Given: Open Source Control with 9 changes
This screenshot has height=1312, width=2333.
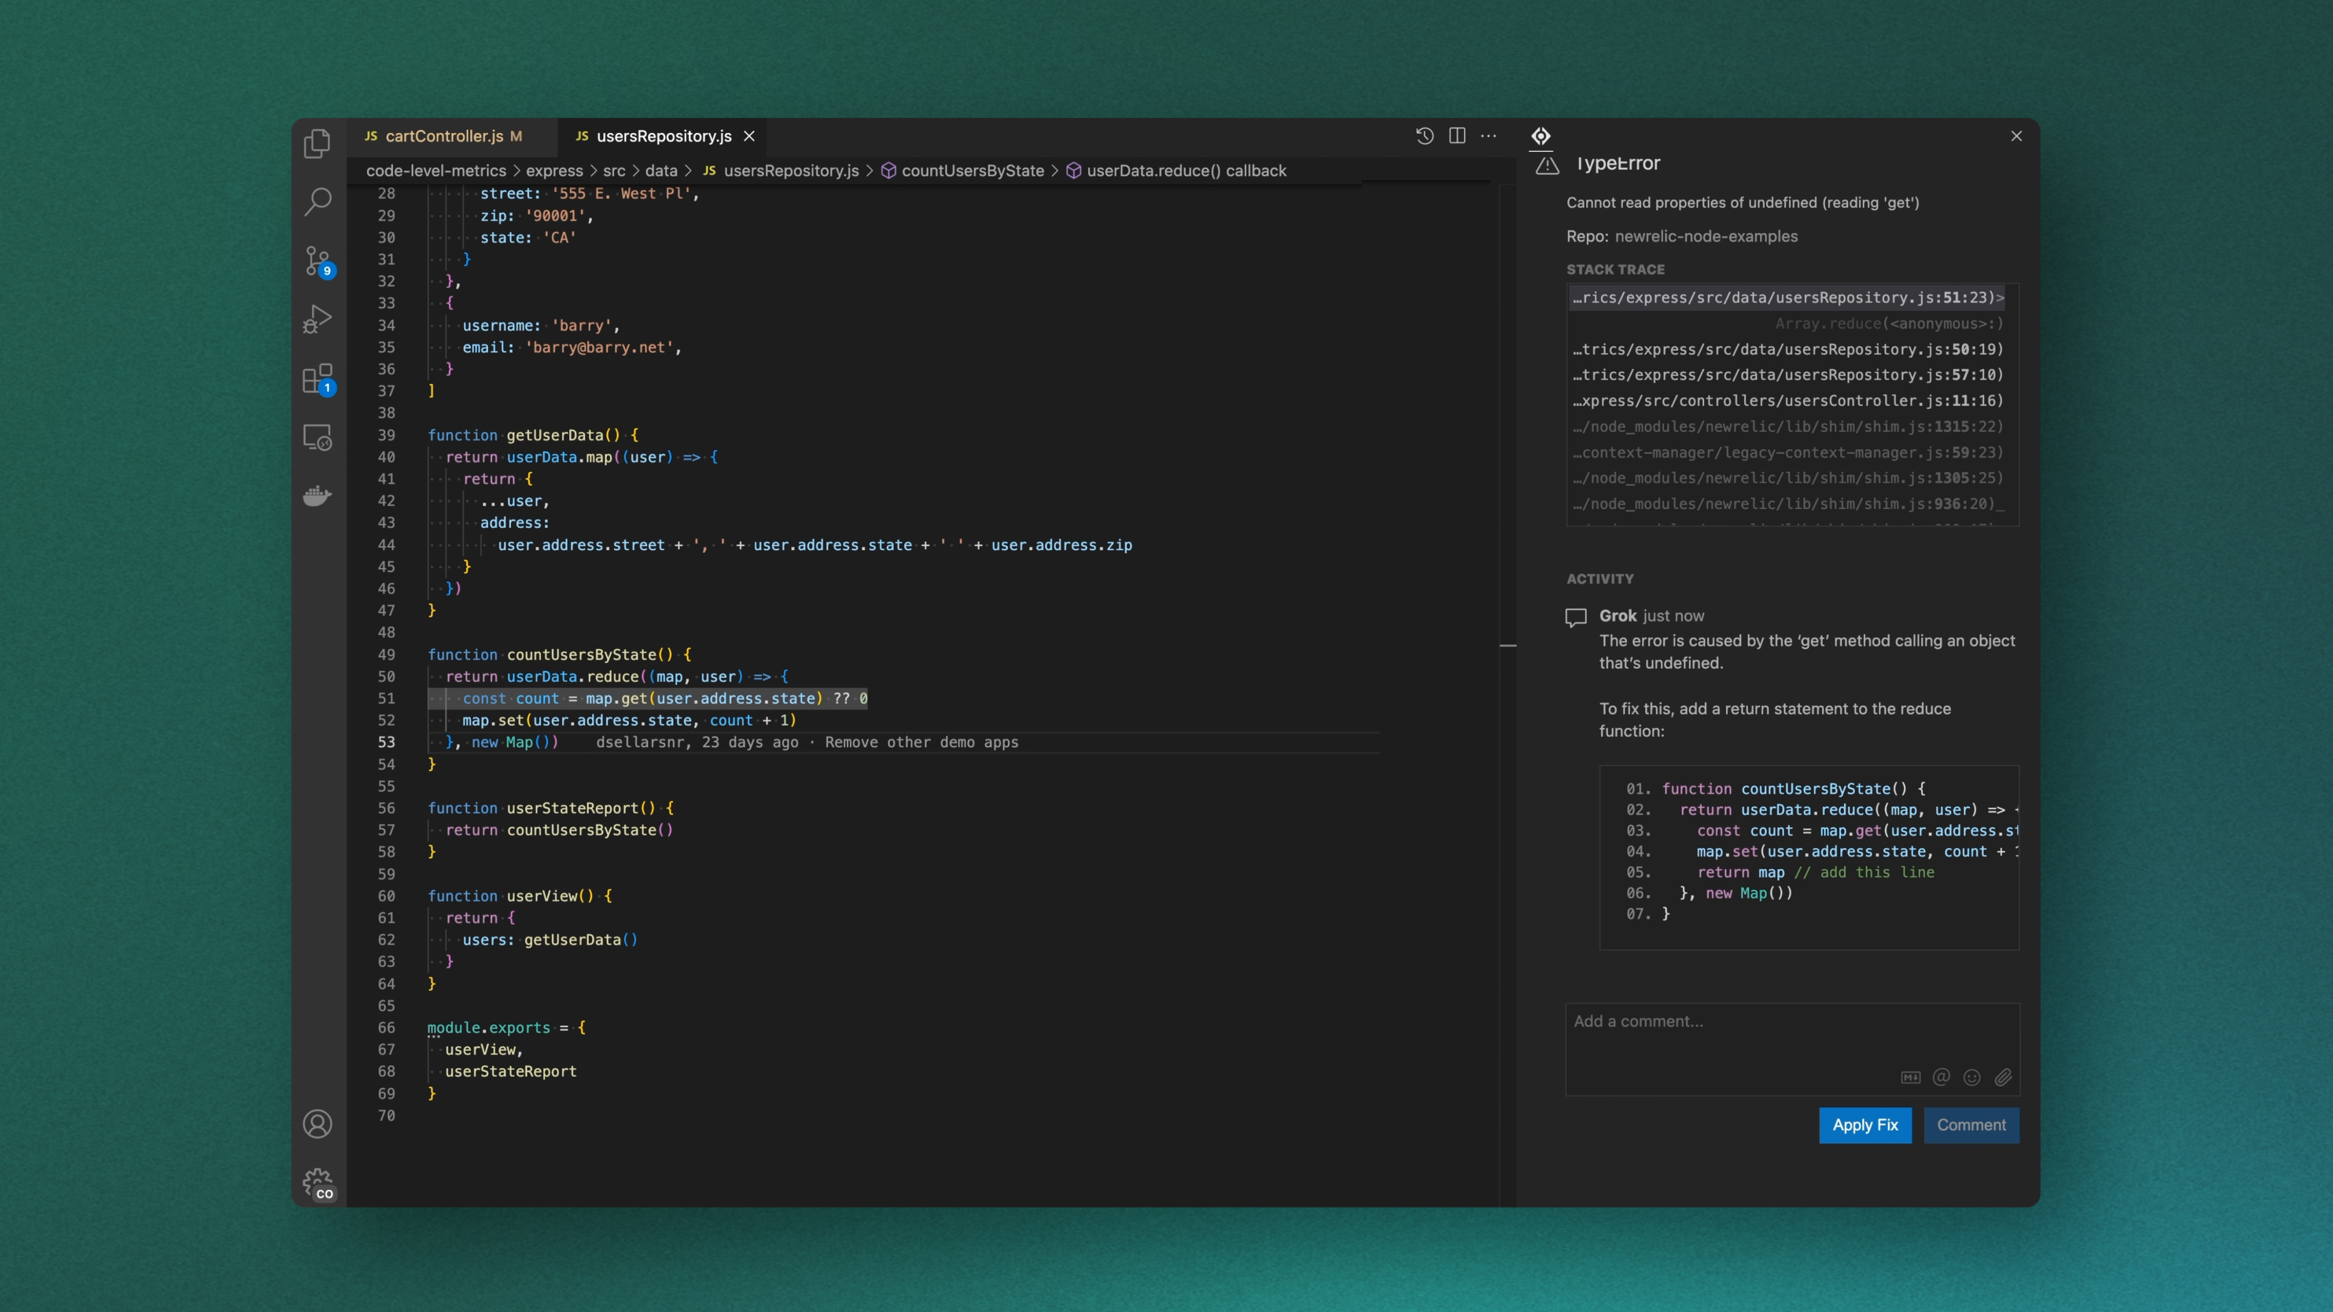Looking at the screenshot, I should pyautogui.click(x=317, y=261).
